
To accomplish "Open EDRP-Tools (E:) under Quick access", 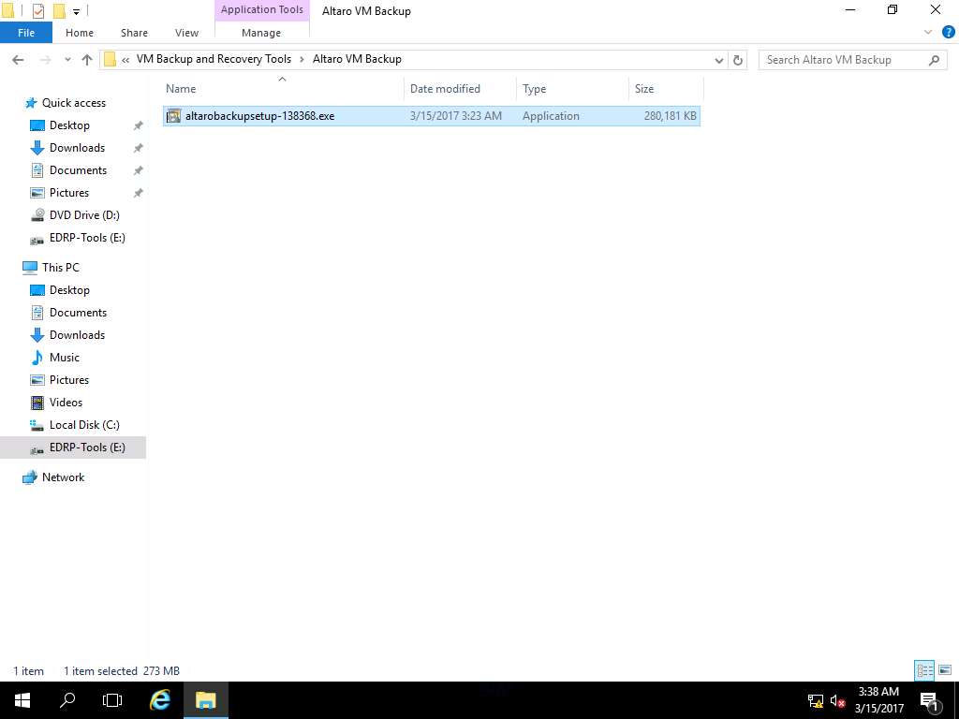I will pos(87,238).
